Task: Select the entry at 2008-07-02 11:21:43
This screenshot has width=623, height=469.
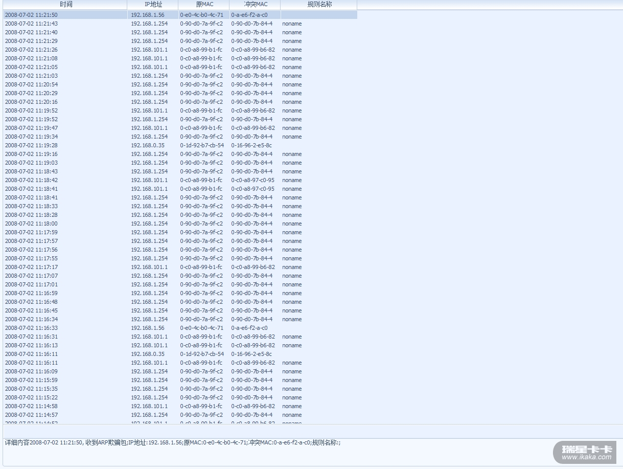Action: click(180, 24)
